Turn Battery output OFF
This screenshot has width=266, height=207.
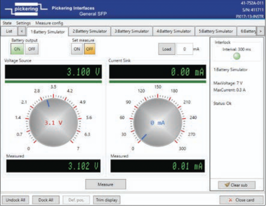point(32,49)
